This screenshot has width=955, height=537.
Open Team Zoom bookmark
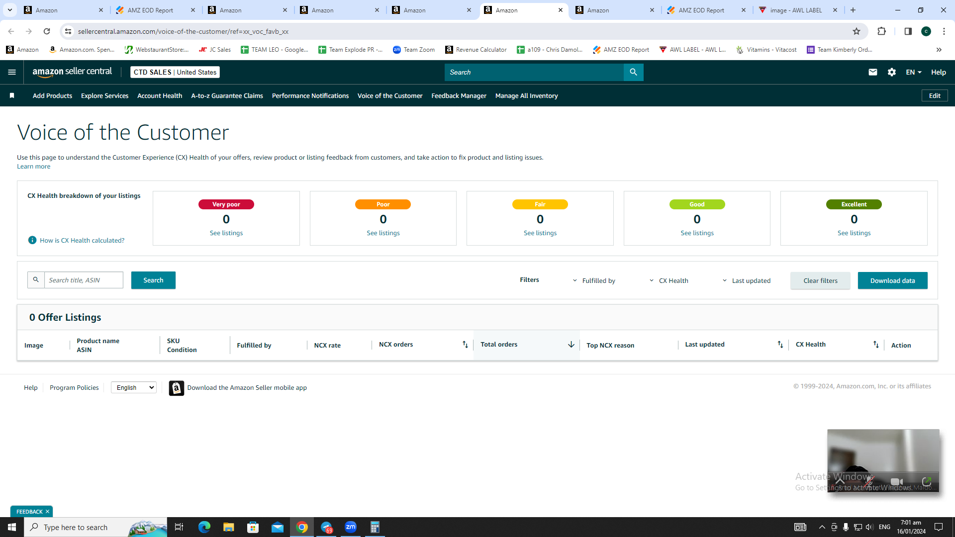point(414,50)
